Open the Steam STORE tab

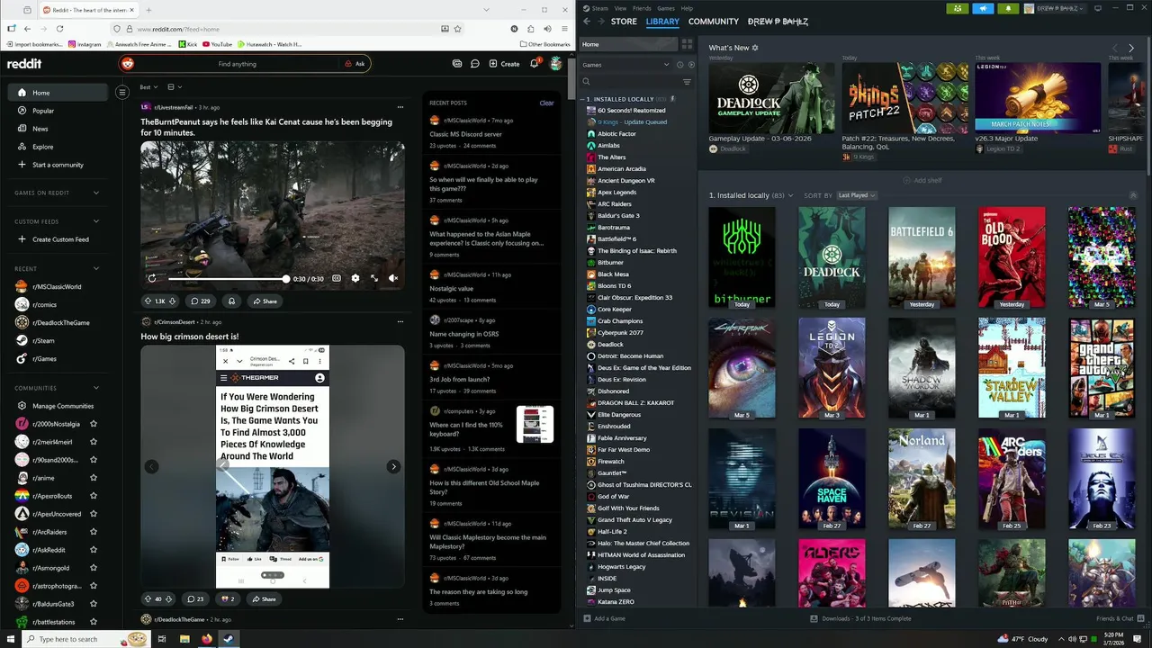624,22
